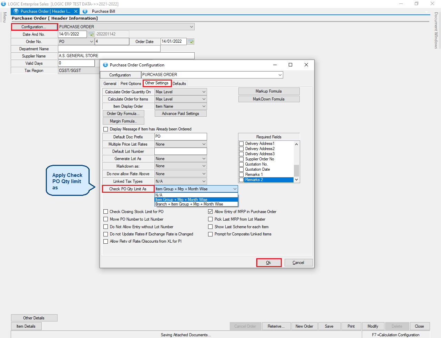Open the Markup Formula button
Image resolution: width=441 pixels, height=338 pixels.
[x=268, y=91]
